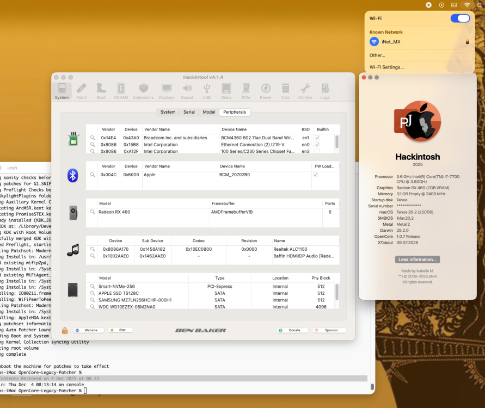The width and height of the screenshot is (485, 408).
Task: Click the Donate button
Action: pos(292,330)
